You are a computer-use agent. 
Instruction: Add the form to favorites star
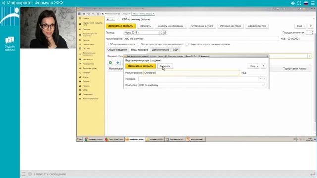tap(119, 19)
